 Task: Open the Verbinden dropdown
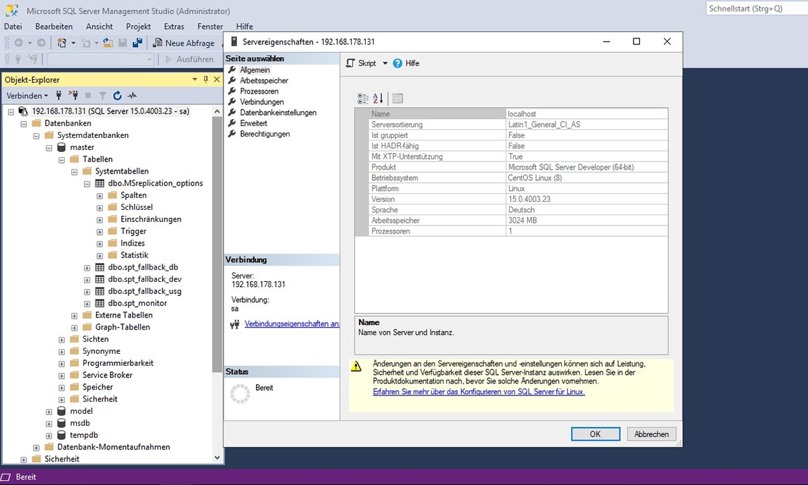[27, 96]
